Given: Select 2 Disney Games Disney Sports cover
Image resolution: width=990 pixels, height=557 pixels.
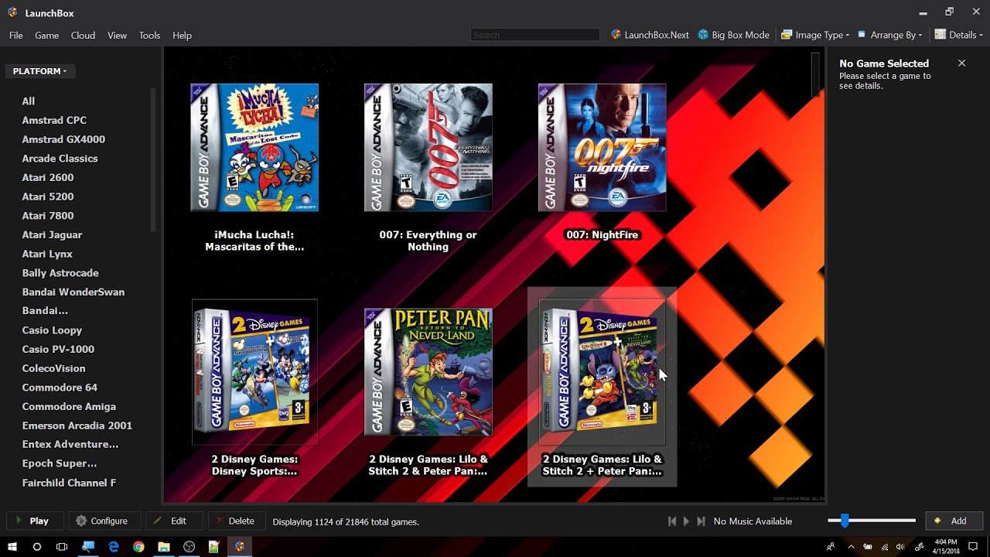Looking at the screenshot, I should click(x=254, y=372).
